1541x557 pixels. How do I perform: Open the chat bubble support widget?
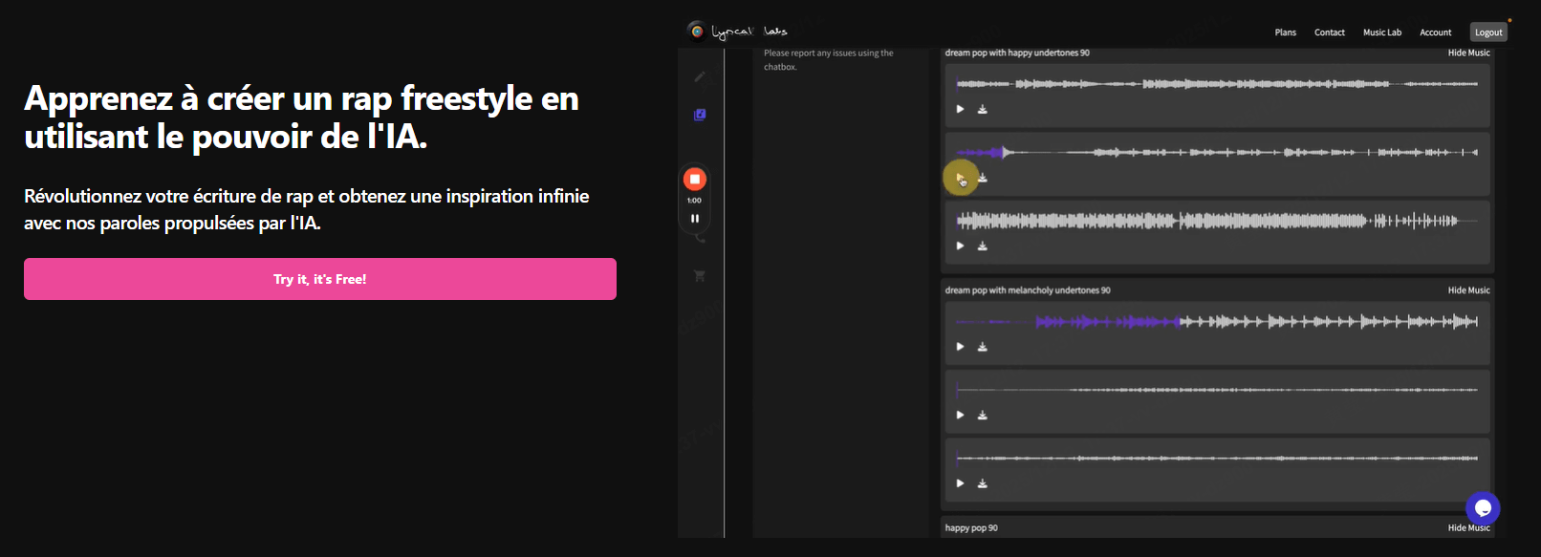pos(1483,508)
